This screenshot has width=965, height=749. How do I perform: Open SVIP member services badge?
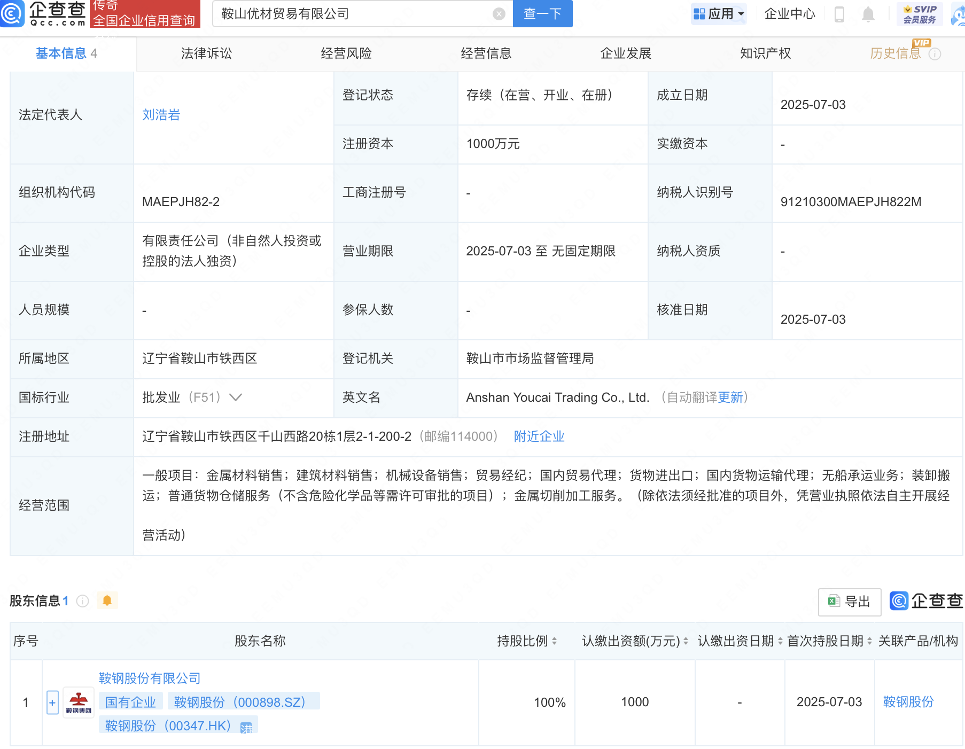point(920,14)
